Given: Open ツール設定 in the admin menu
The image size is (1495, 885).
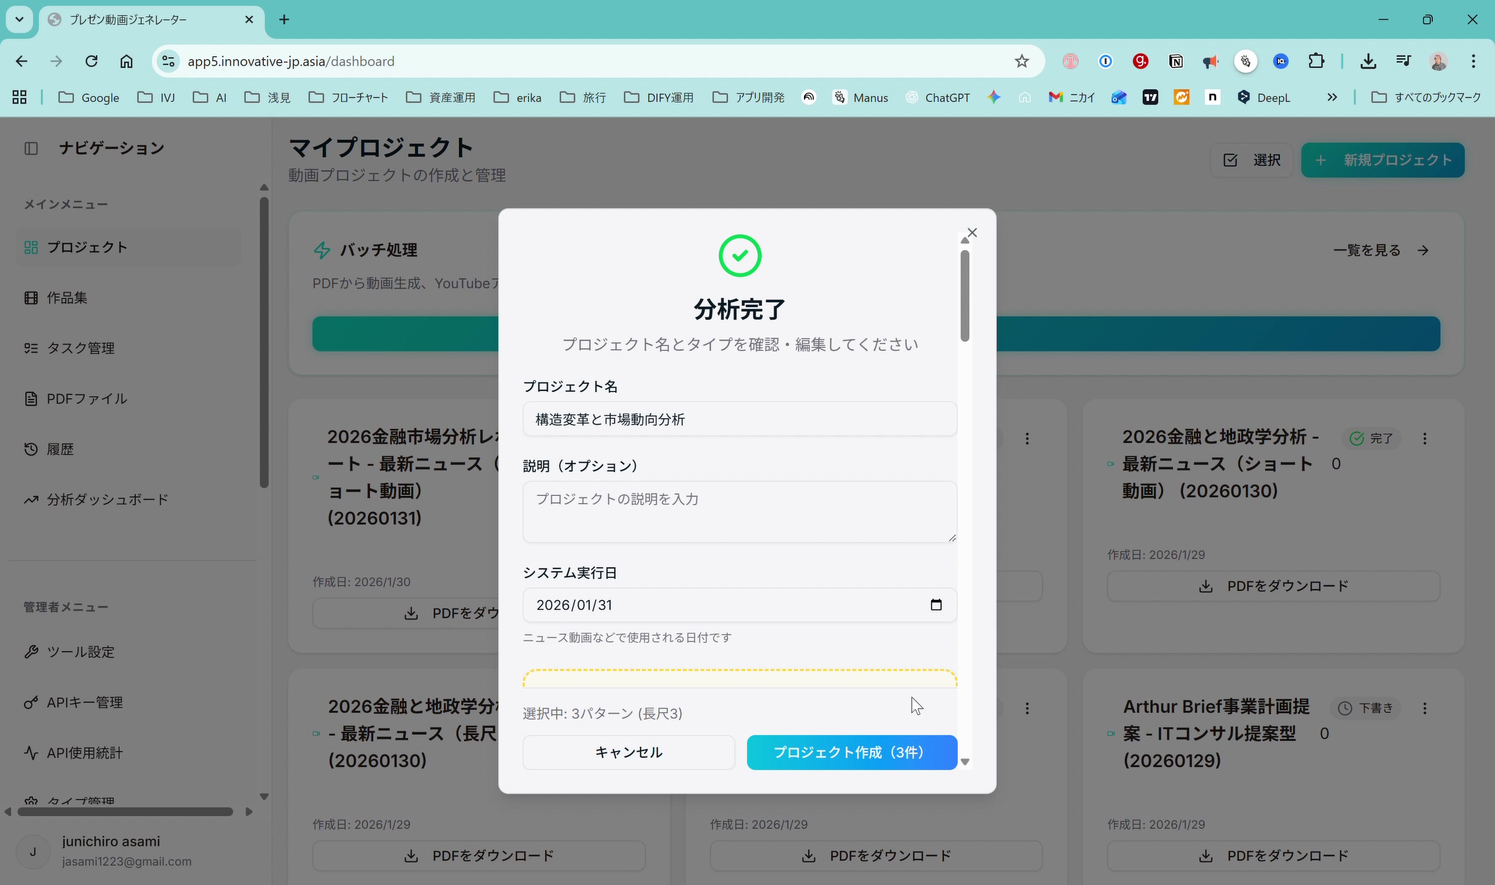Looking at the screenshot, I should pyautogui.click(x=80, y=652).
